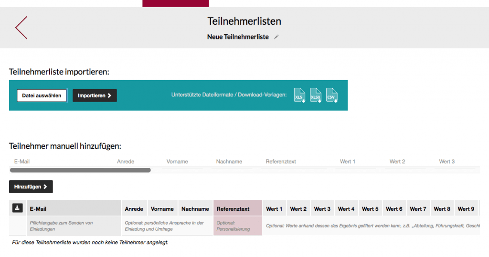Click the Importieren button
The width and height of the screenshot is (489, 257).
point(95,96)
